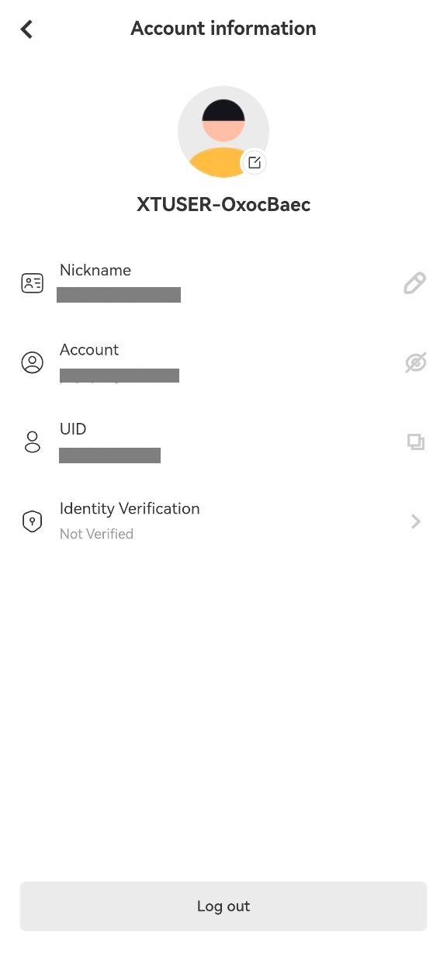Click the right arrow next to Not Verified

(x=416, y=521)
